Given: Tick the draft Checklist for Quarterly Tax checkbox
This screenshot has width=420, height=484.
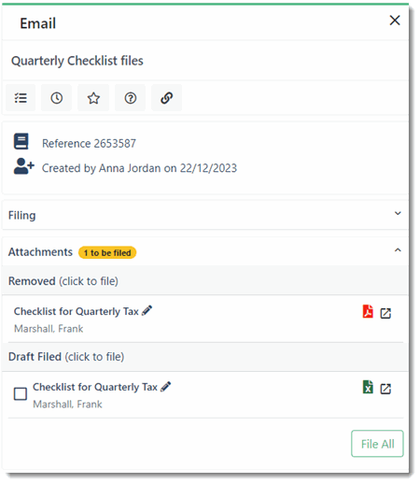Looking at the screenshot, I should (21, 393).
